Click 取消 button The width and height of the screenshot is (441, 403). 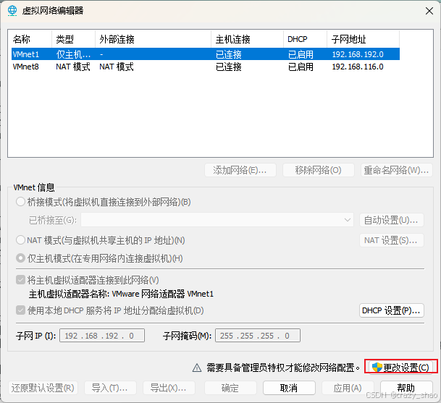pos(289,388)
